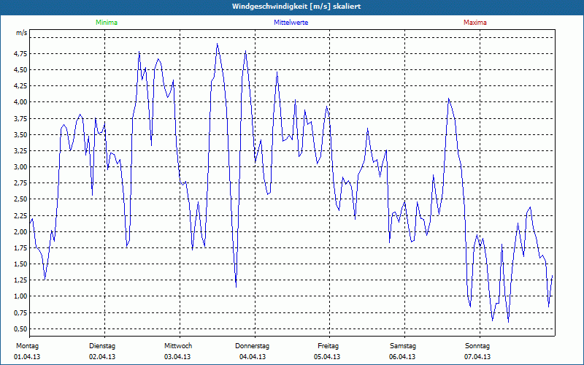The width and height of the screenshot is (584, 365).
Task: Click the 03.04.13 date label
Action: (177, 357)
